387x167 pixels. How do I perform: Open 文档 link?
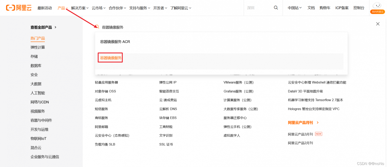coord(311,8)
